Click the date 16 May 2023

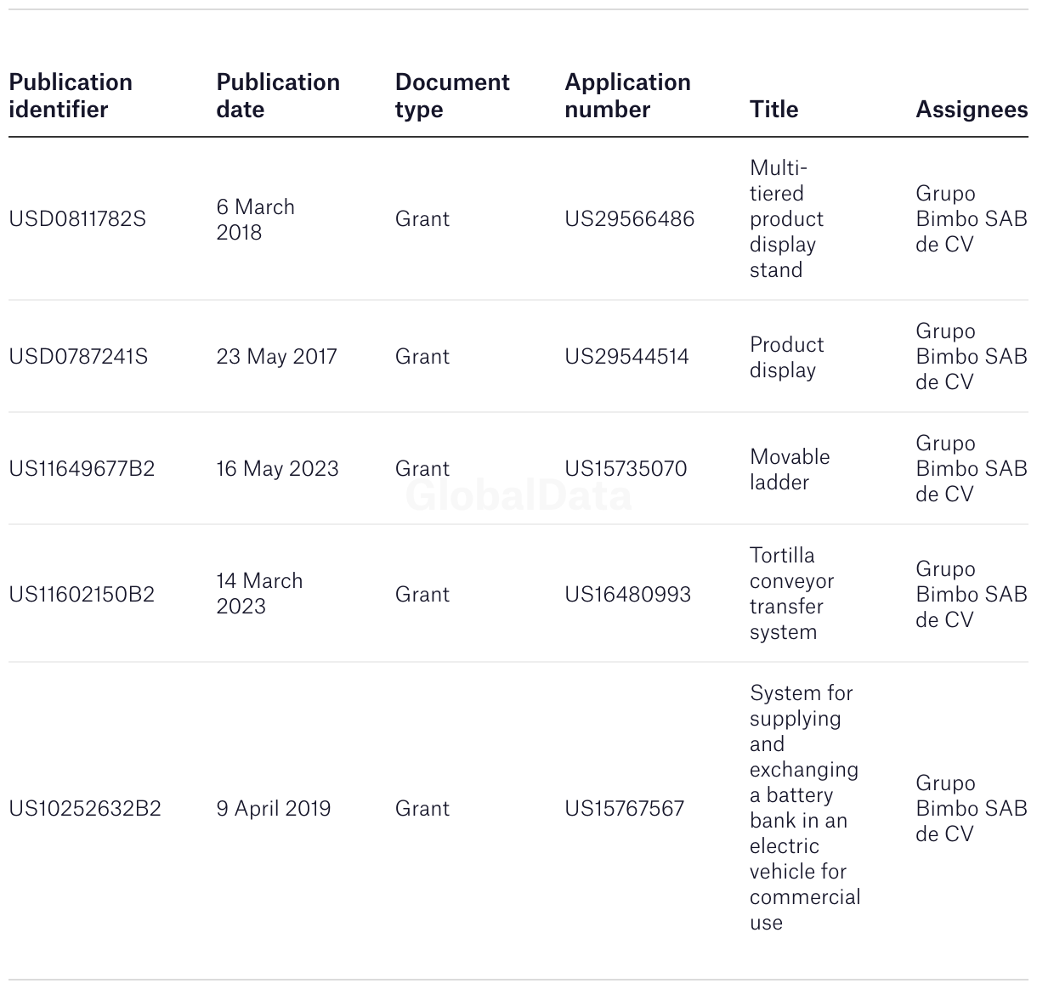(x=277, y=468)
